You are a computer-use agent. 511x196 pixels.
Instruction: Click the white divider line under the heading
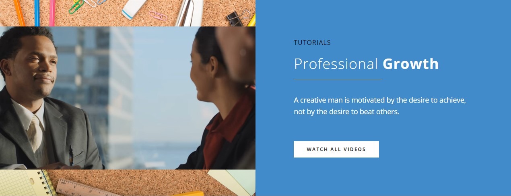(x=338, y=80)
